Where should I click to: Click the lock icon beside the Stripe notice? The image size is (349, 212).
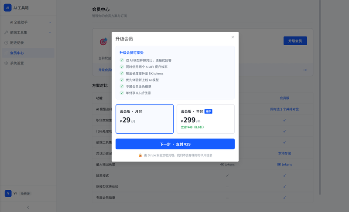(x=140, y=155)
